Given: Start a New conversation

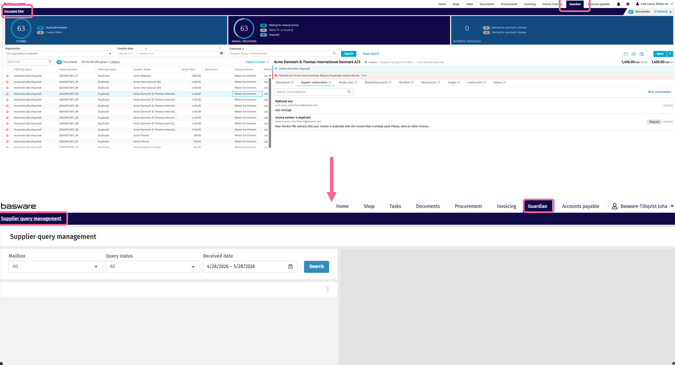Looking at the screenshot, I should (x=659, y=92).
